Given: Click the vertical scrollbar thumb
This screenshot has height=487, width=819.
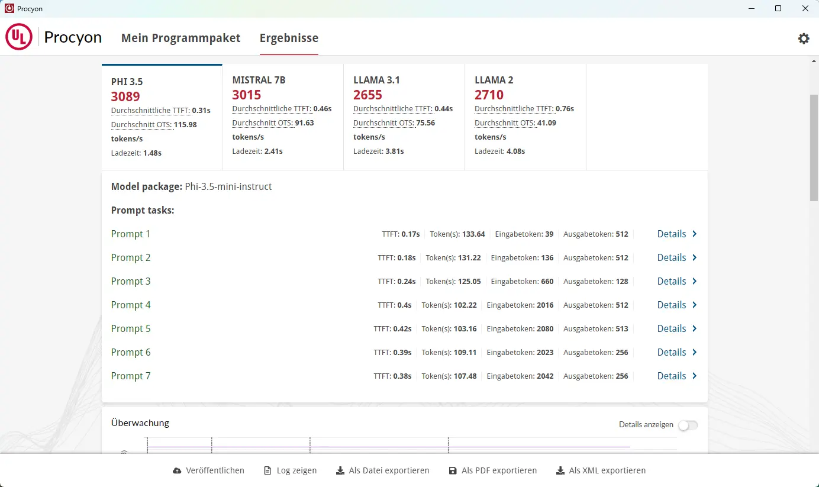Looking at the screenshot, I should coord(814,147).
